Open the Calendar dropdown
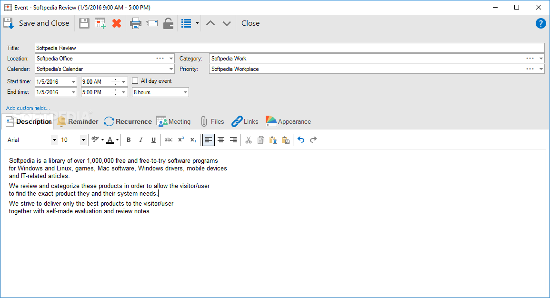 click(171, 69)
